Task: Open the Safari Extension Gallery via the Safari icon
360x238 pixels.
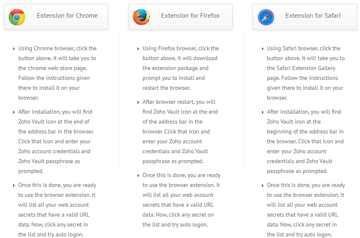Action: pyautogui.click(x=266, y=17)
